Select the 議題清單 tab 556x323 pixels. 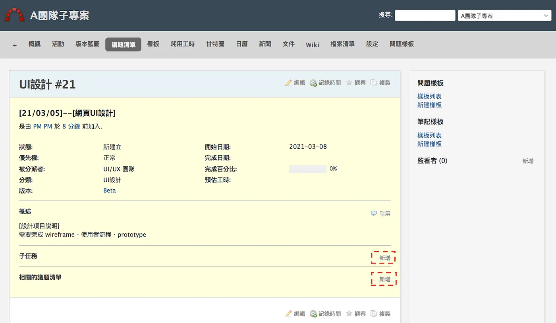[x=124, y=44]
